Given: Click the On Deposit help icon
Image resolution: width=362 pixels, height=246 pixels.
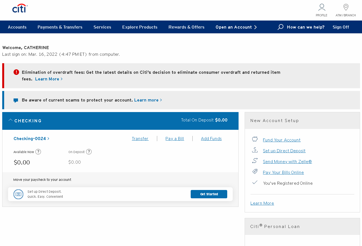Looking at the screenshot, I should pyautogui.click(x=89, y=152).
